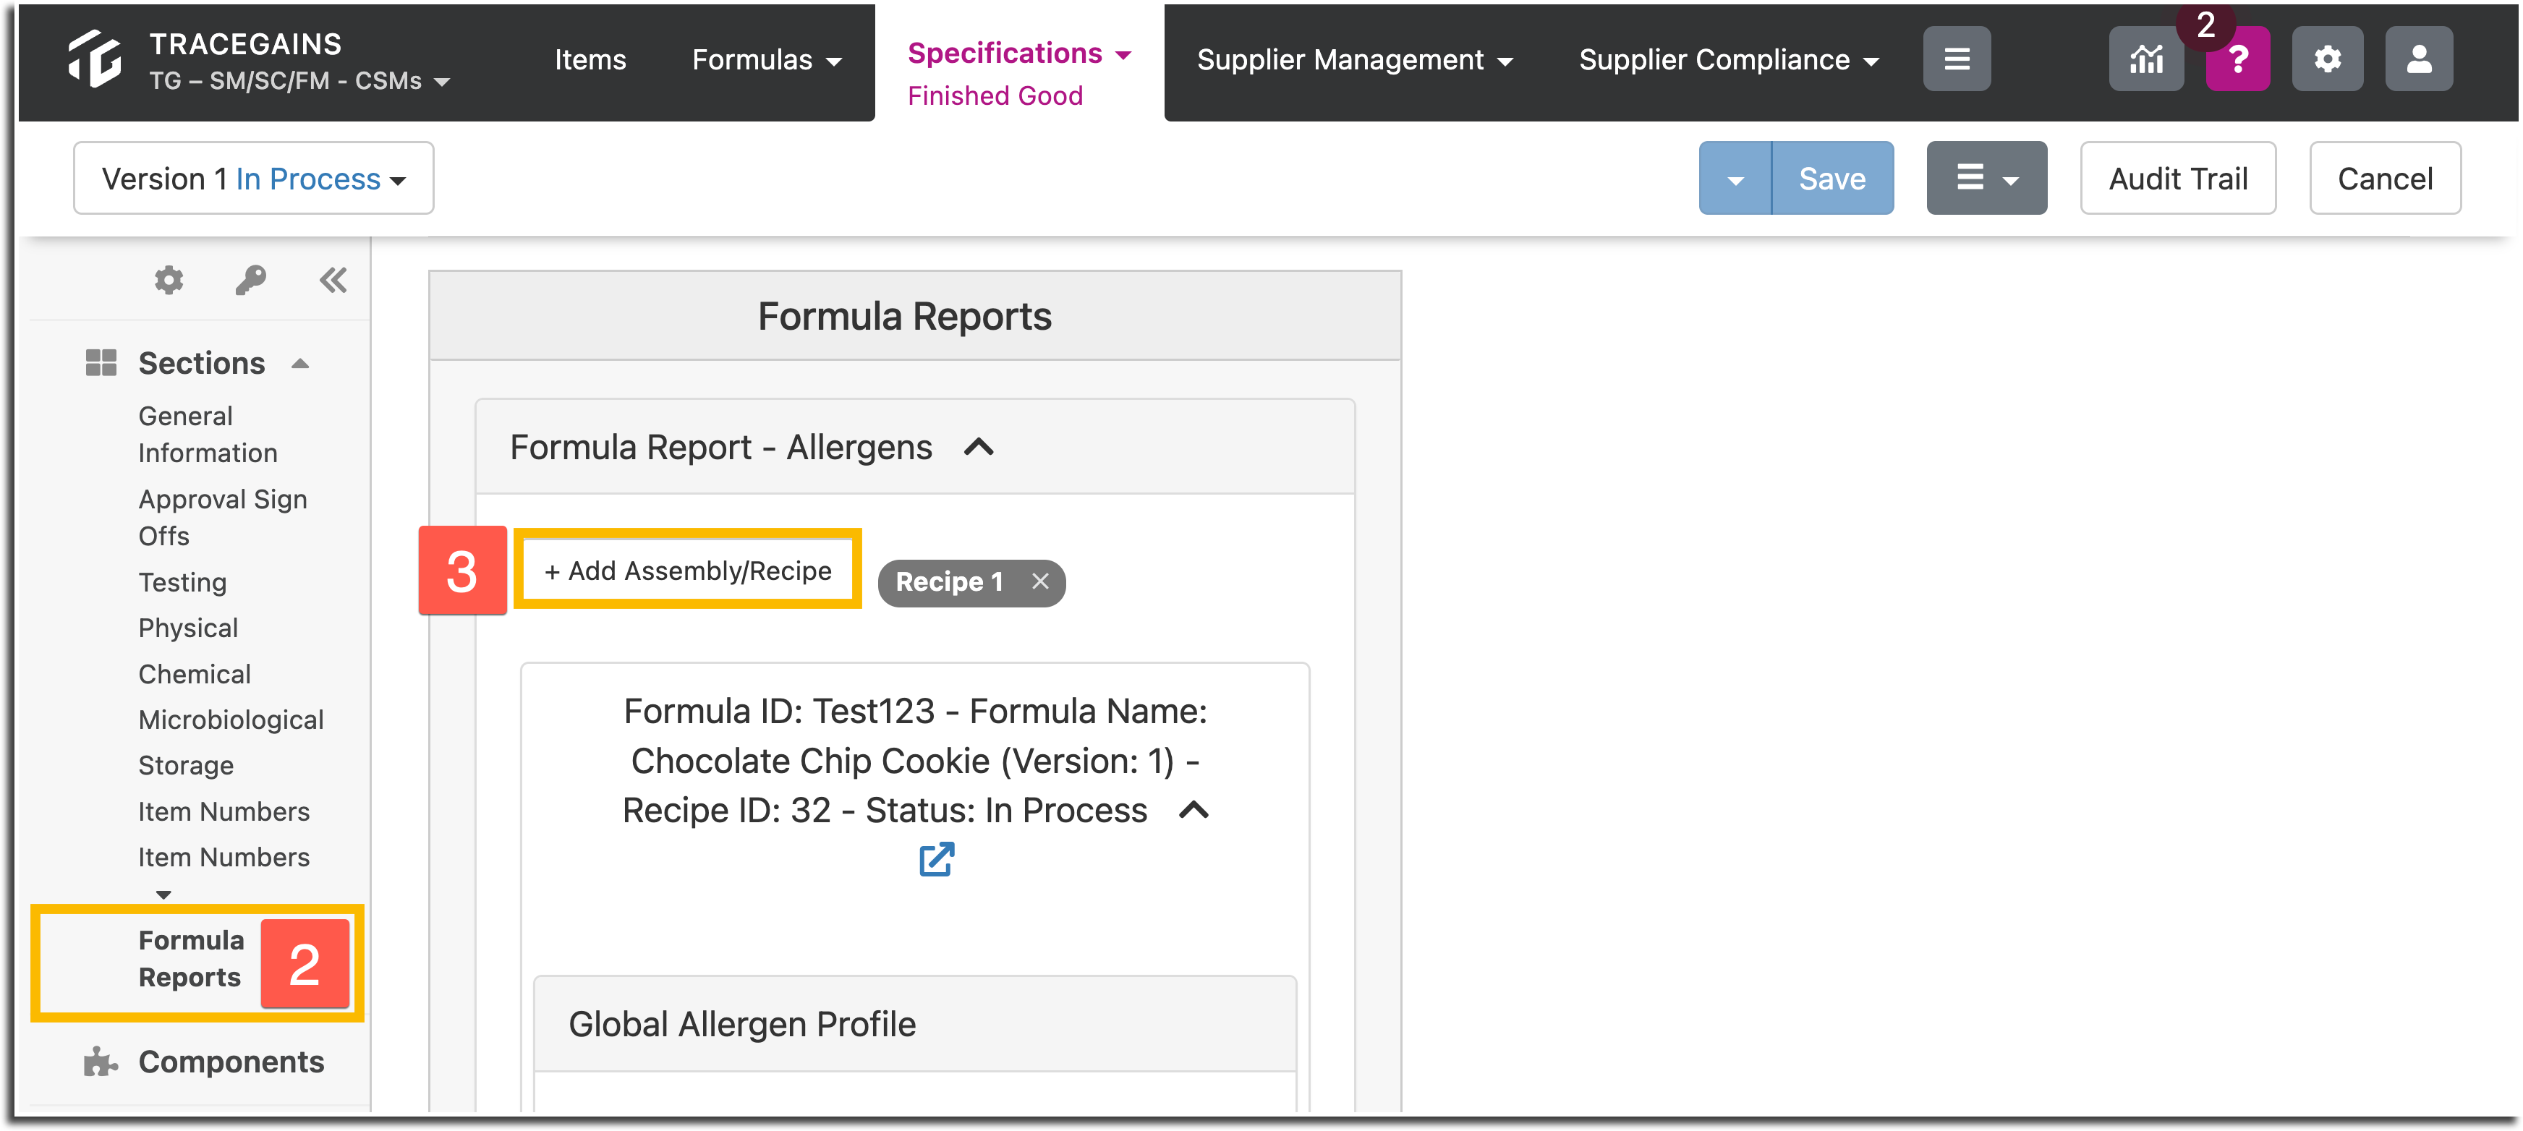Open the Formulas dropdown menu
The image size is (2523, 1131).
point(767,60)
